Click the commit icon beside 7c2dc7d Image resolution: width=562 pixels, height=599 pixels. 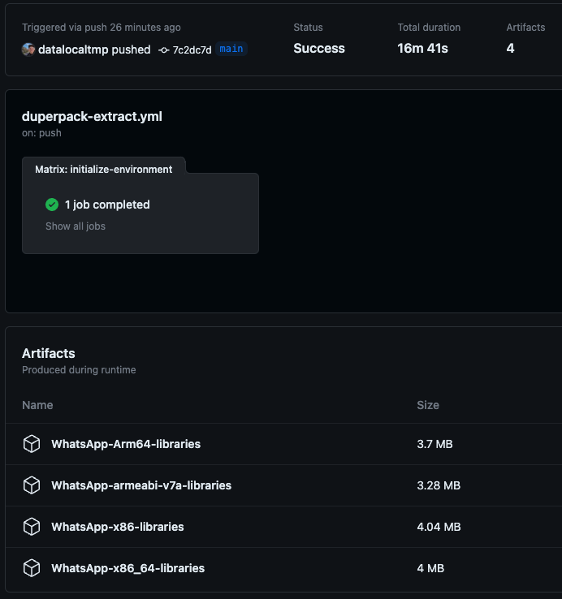pos(163,50)
